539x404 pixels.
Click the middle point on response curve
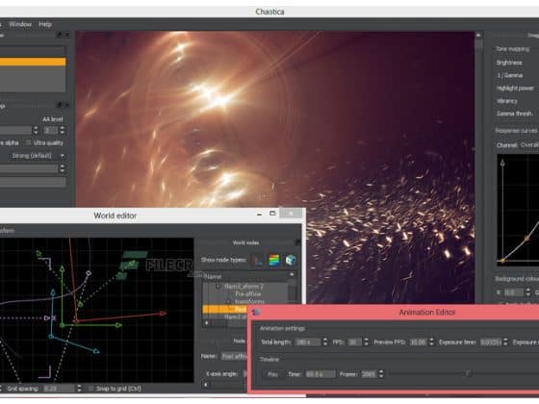[526, 238]
